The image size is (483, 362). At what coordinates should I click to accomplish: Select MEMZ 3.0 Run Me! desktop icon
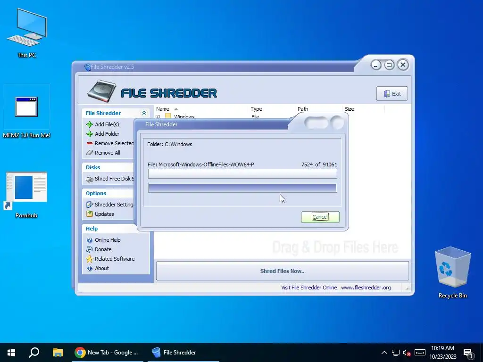[26, 111]
